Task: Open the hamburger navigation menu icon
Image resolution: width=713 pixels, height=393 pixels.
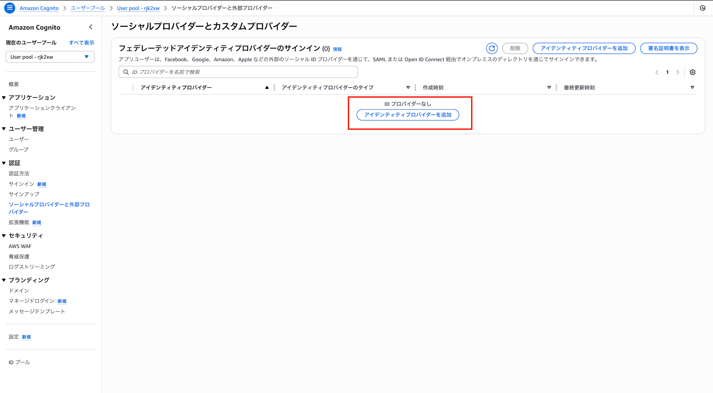Action: click(x=10, y=8)
